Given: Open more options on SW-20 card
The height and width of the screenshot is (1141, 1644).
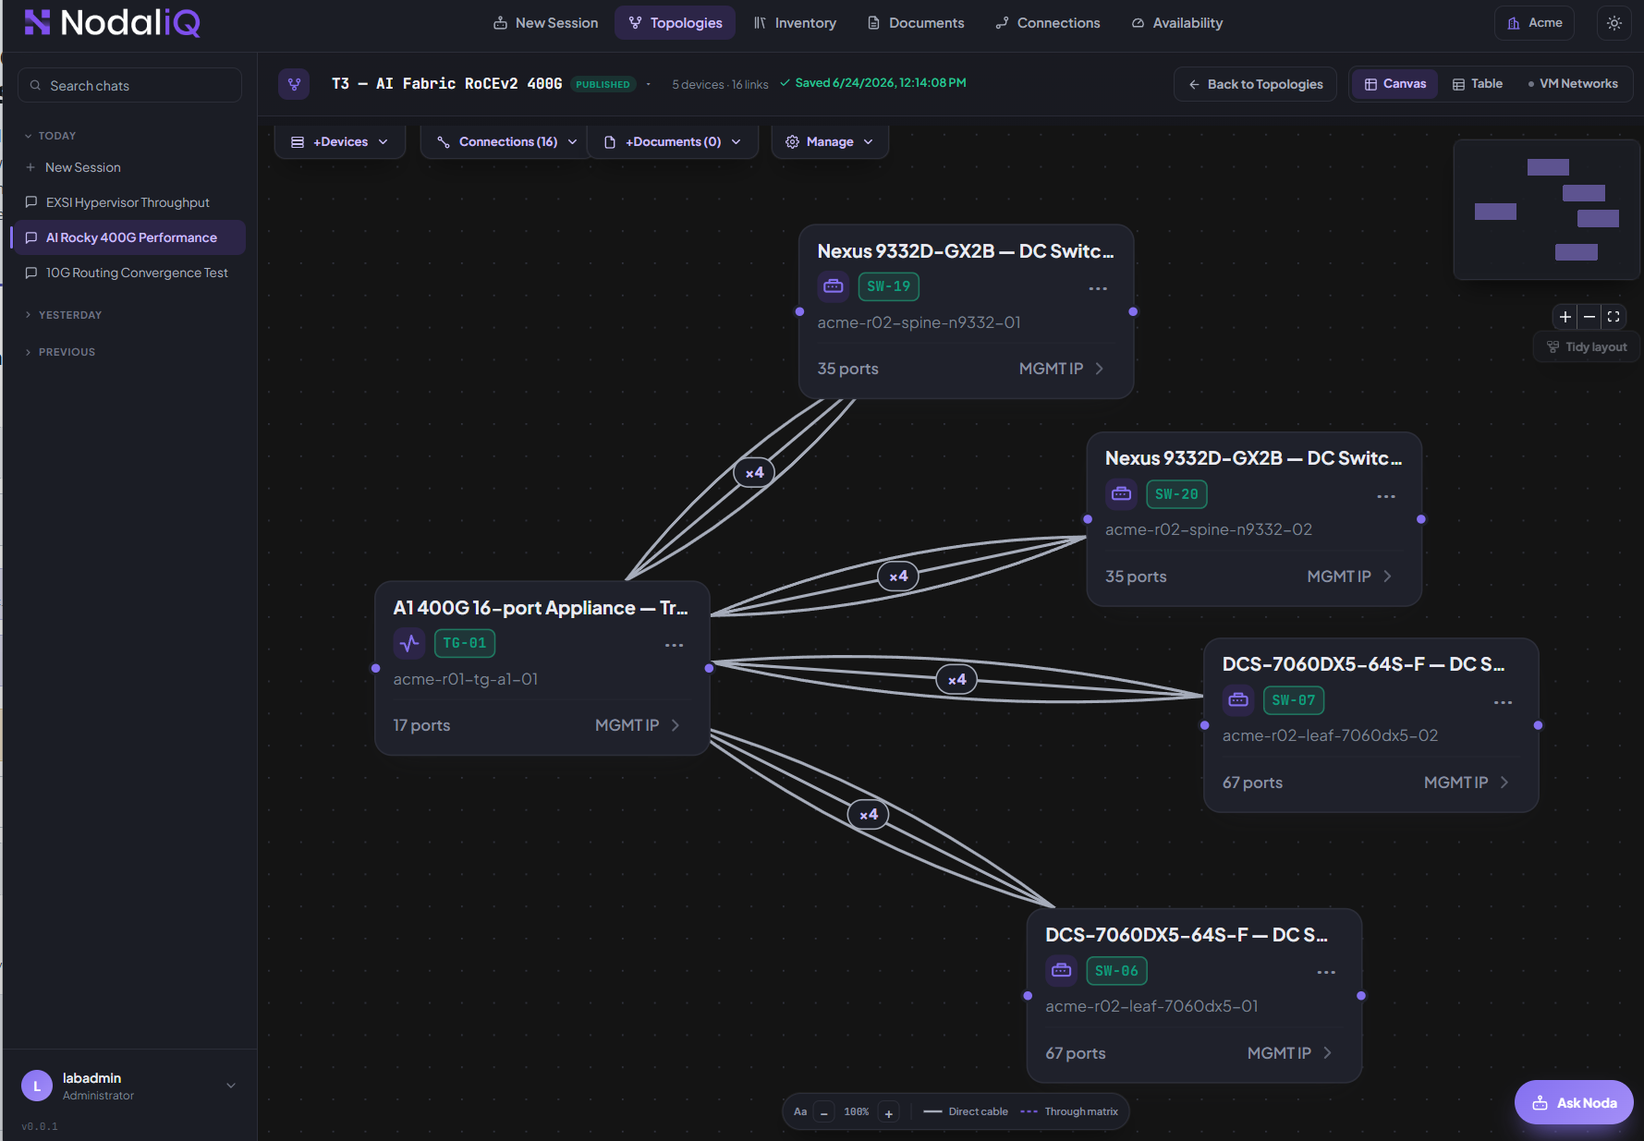Looking at the screenshot, I should coord(1386,496).
